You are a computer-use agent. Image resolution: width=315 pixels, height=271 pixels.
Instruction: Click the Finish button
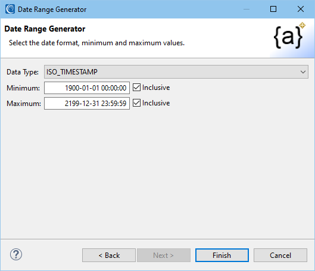tap(222, 255)
